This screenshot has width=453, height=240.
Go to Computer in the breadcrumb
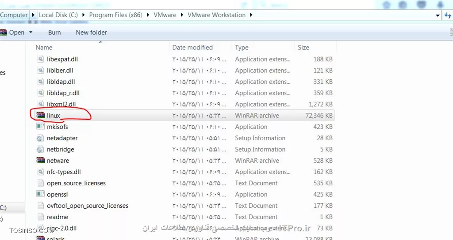[x=14, y=15]
